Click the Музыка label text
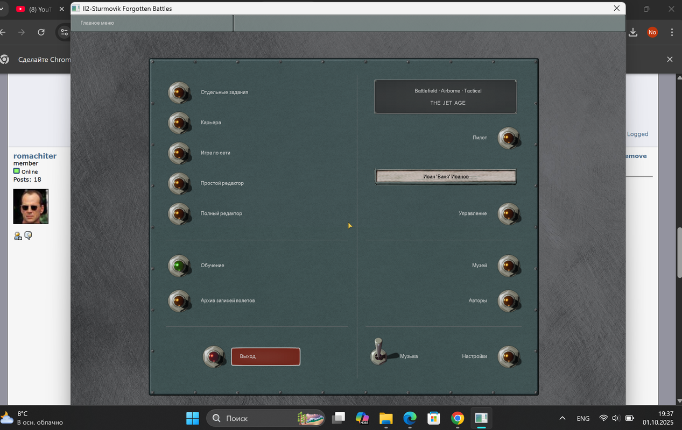 click(x=409, y=356)
